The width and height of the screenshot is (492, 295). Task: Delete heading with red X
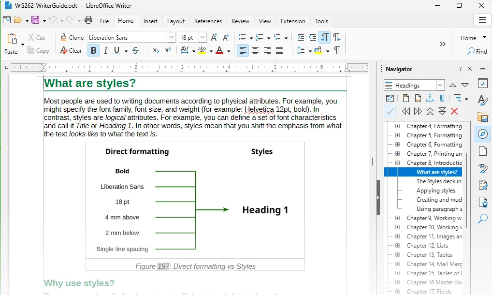pos(454,111)
